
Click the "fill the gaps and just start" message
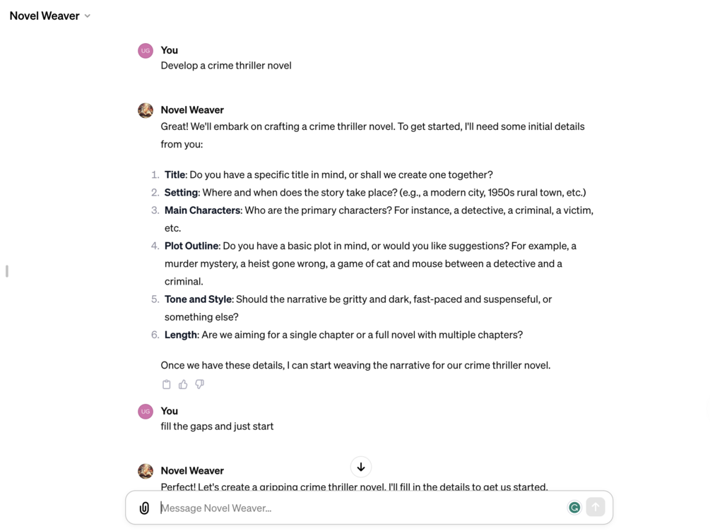coord(217,426)
